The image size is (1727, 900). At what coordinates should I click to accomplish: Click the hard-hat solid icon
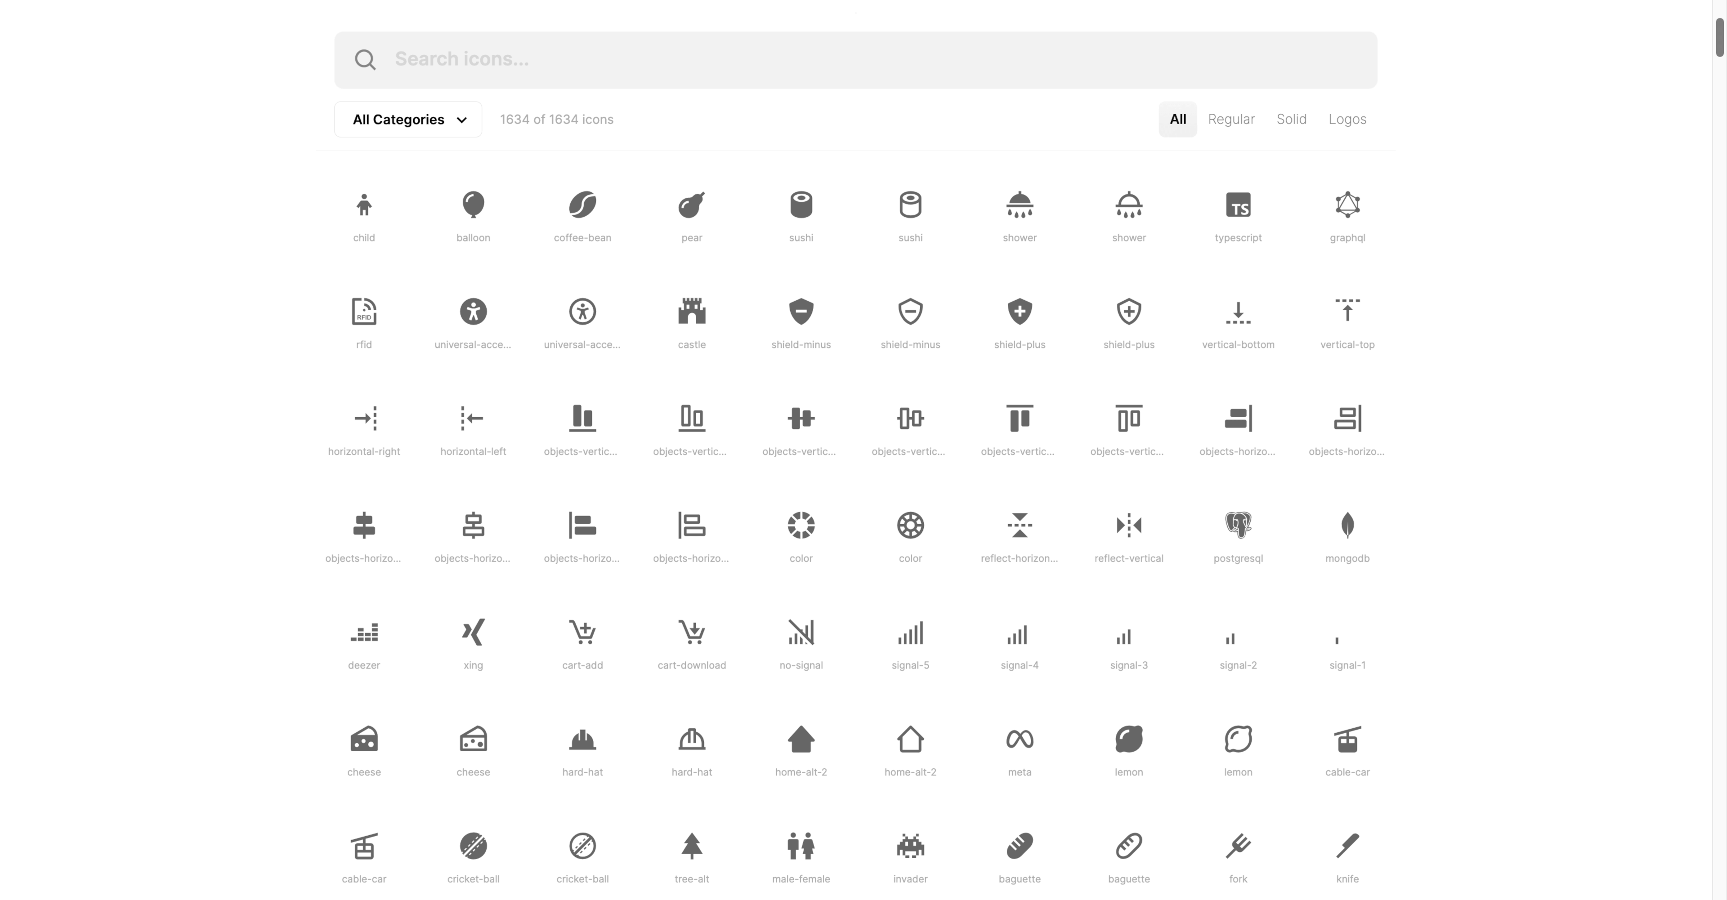tap(582, 739)
